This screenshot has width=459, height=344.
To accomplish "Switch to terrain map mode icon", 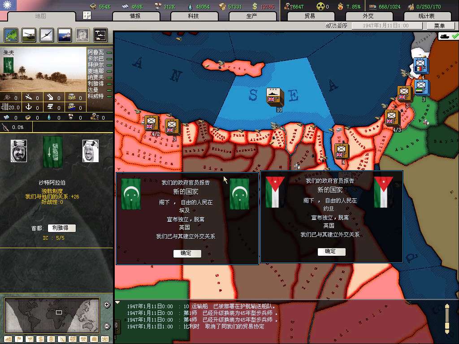I will 8,339.
